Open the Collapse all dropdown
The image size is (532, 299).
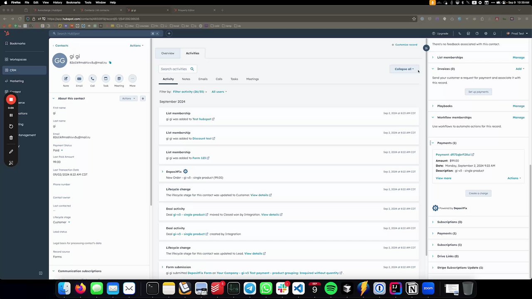coord(404,69)
